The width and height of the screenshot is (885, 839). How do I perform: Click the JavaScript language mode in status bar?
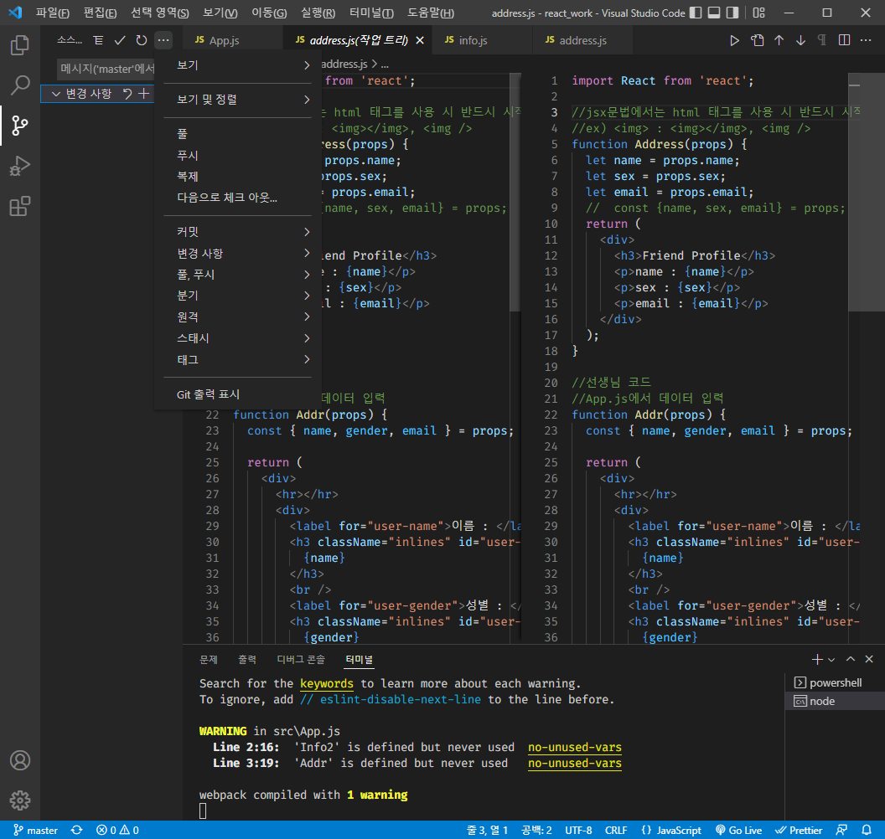click(679, 830)
